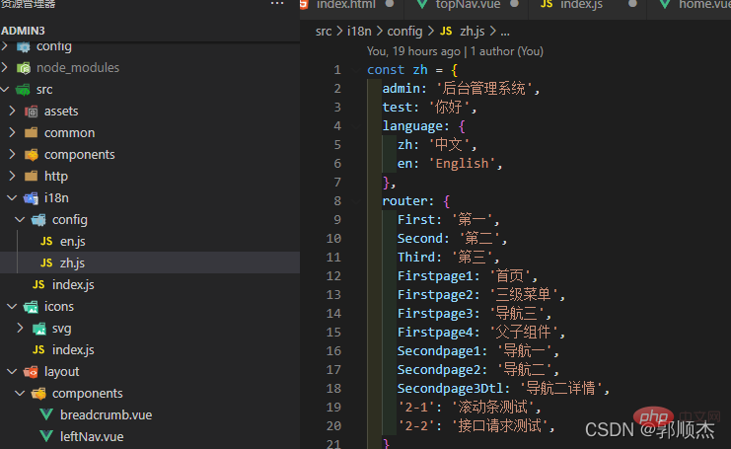This screenshot has width=731, height=449.
Task: Click the Vue icon on topNav.vue tab
Action: [422, 4]
